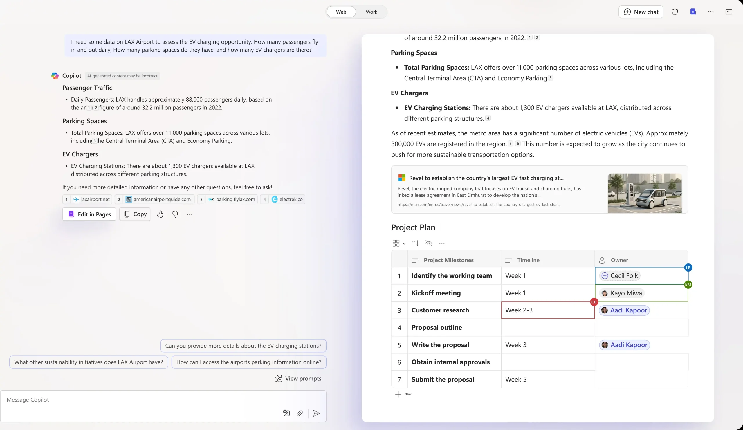The height and width of the screenshot is (430, 743).
Task: Click the Copy response icon
Action: click(x=135, y=214)
